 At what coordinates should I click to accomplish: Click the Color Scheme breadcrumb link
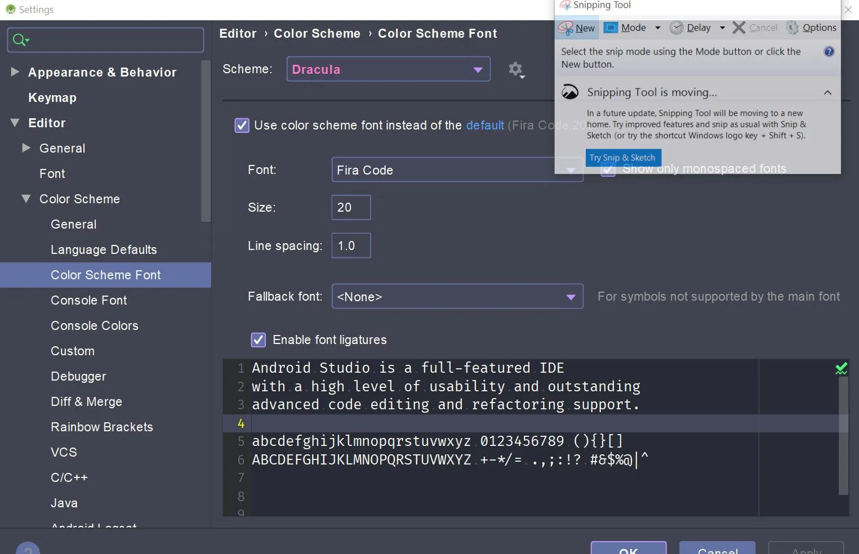point(317,34)
